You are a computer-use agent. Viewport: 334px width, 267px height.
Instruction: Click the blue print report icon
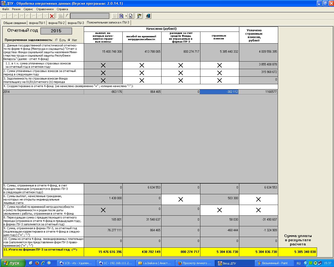(121, 16)
